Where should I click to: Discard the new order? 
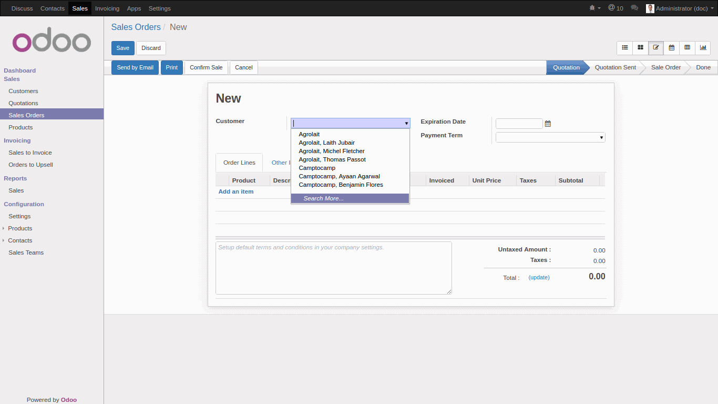point(151,48)
